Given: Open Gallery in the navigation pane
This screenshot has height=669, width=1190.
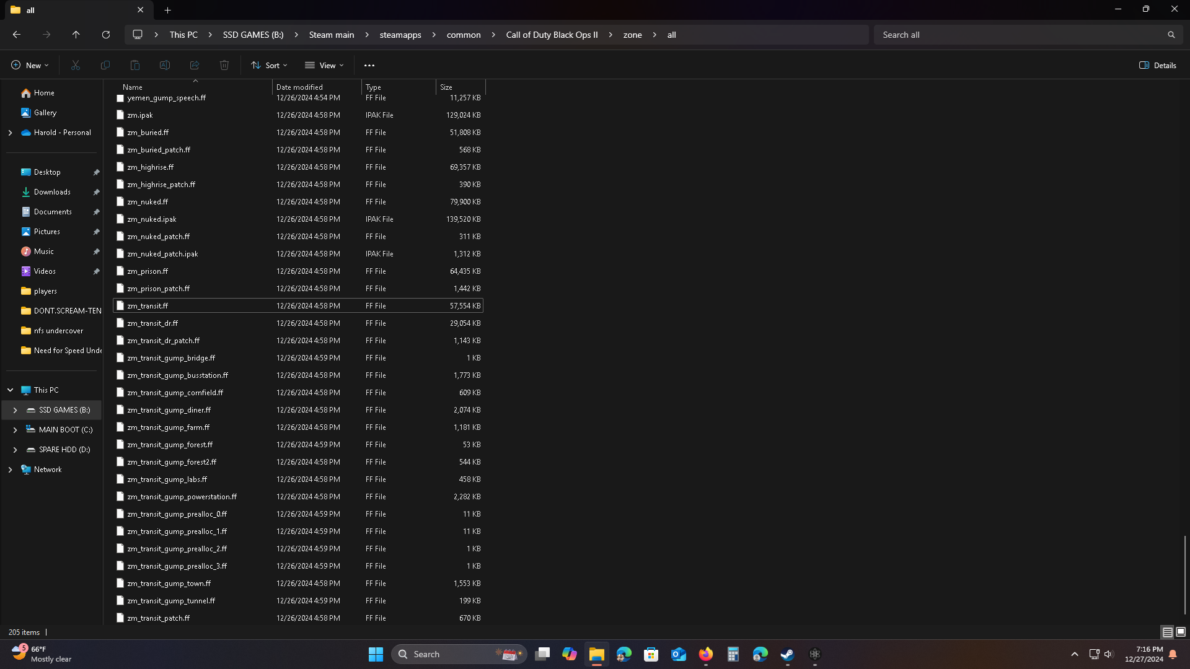Looking at the screenshot, I should [x=45, y=113].
